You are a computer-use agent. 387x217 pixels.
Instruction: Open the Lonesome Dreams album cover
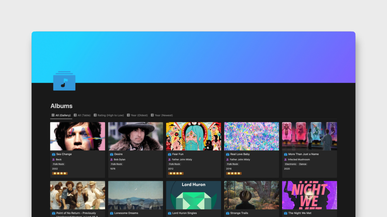[x=136, y=195]
